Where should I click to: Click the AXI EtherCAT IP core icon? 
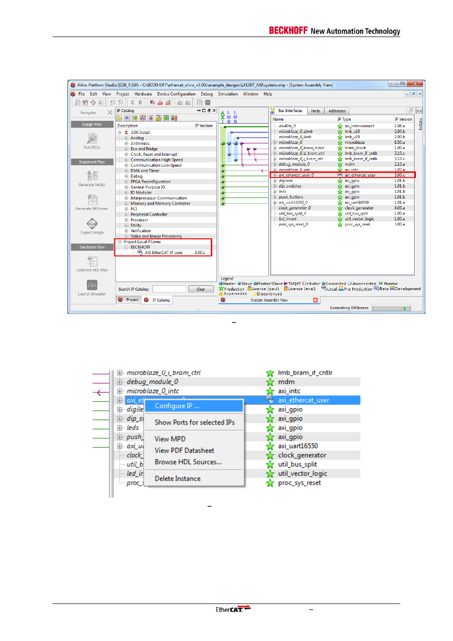tap(141, 253)
